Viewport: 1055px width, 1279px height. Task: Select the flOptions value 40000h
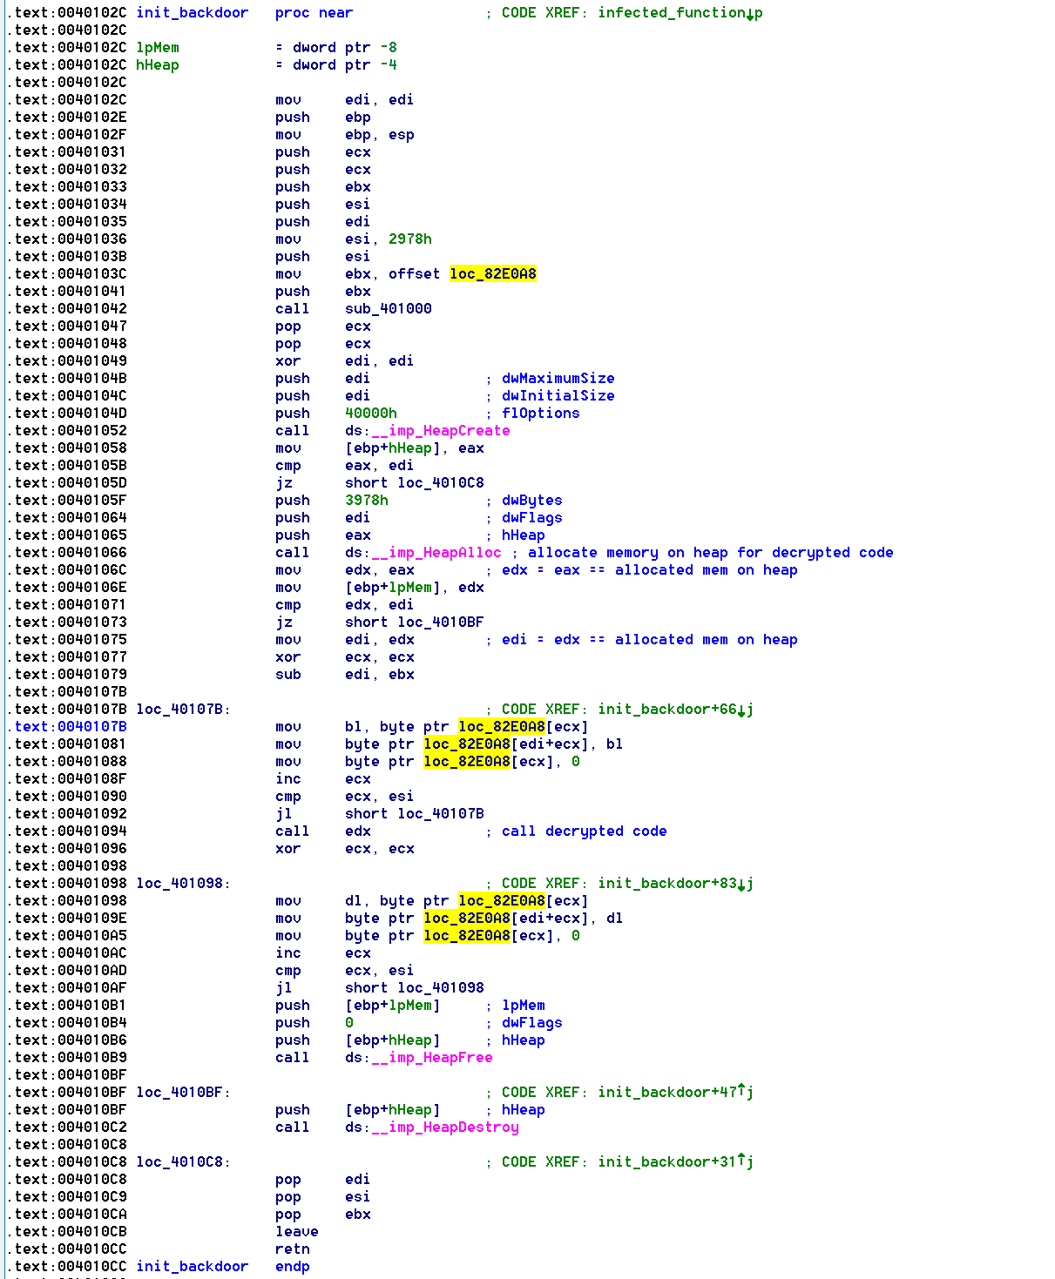pyautogui.click(x=370, y=414)
